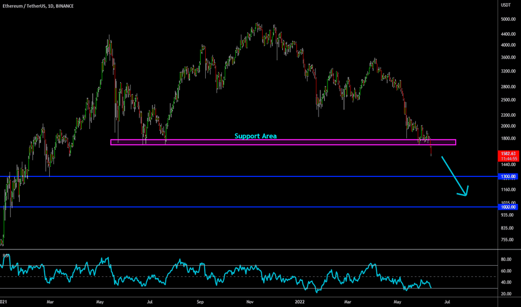
Task: Click the red 1582.63 current price tag
Action: click(508, 153)
